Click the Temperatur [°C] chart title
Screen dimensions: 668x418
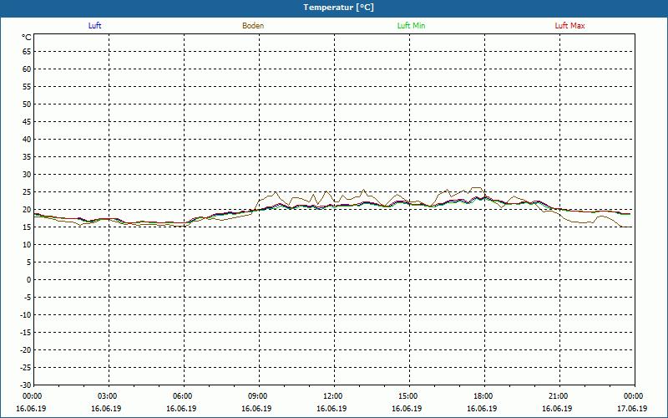[339, 8]
